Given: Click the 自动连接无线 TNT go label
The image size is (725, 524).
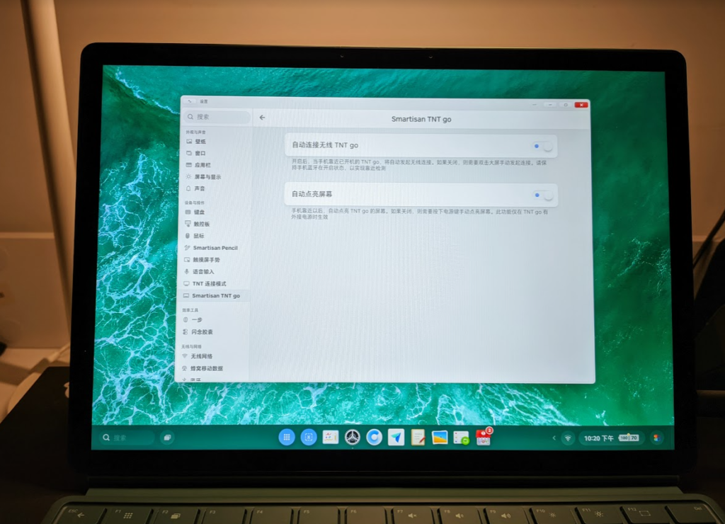Looking at the screenshot, I should (x=324, y=144).
